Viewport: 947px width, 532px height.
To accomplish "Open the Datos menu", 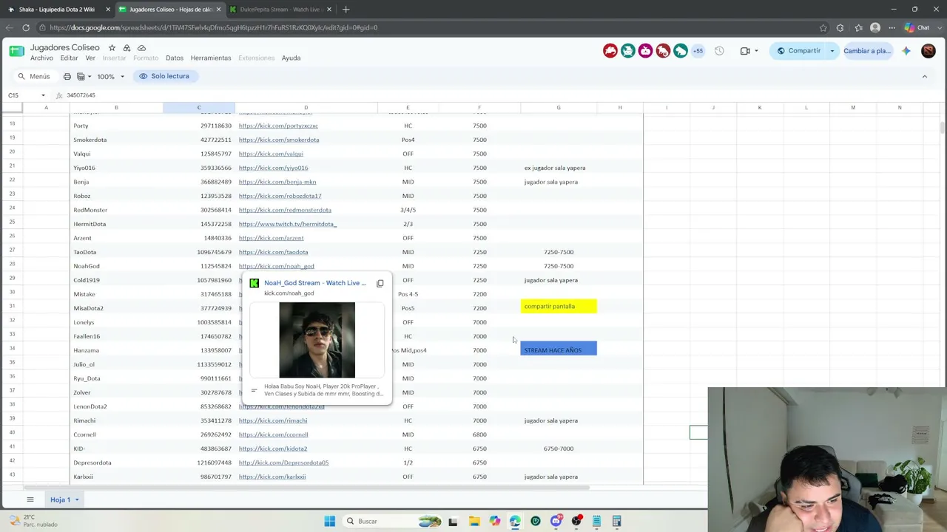I will pos(175,58).
